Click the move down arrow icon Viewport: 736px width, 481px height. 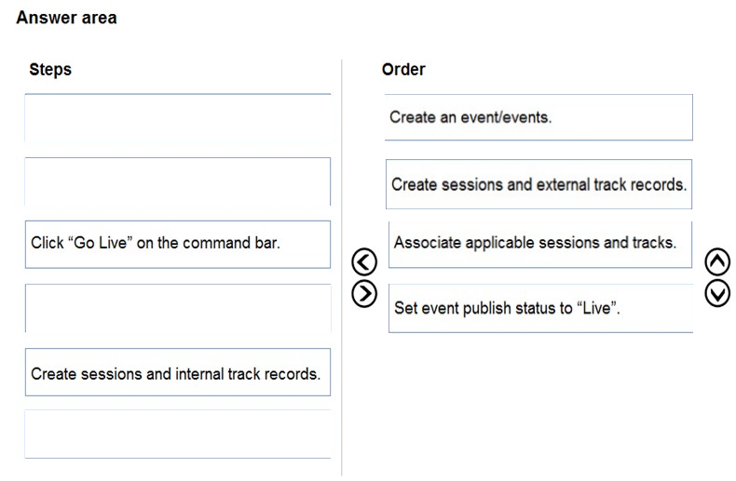click(717, 293)
